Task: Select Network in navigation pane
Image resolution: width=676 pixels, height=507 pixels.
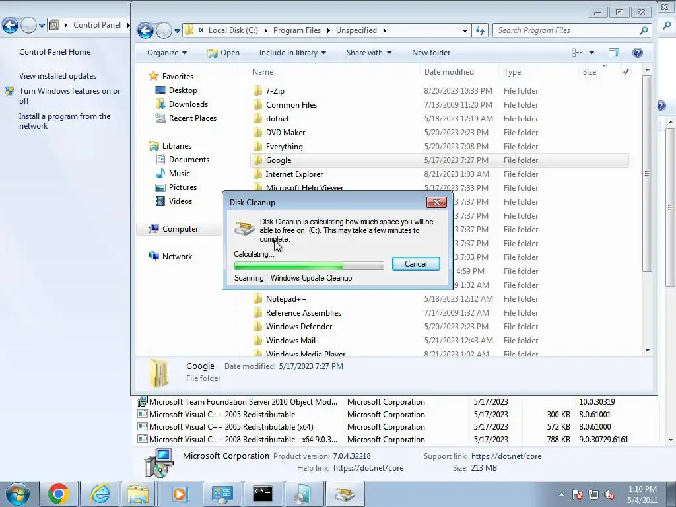Action: [177, 257]
